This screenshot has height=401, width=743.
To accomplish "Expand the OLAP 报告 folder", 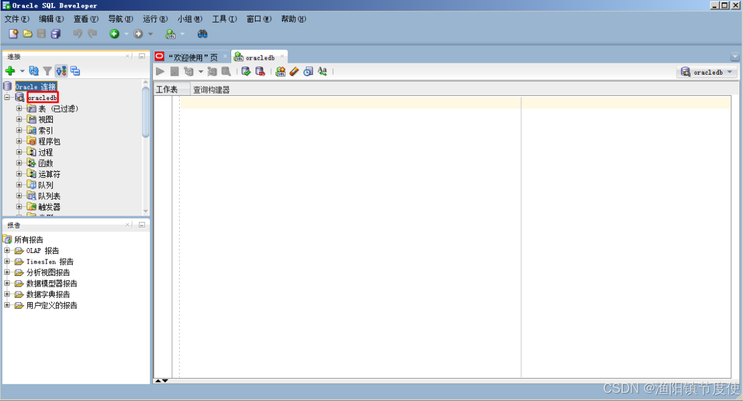I will pyautogui.click(x=7, y=250).
